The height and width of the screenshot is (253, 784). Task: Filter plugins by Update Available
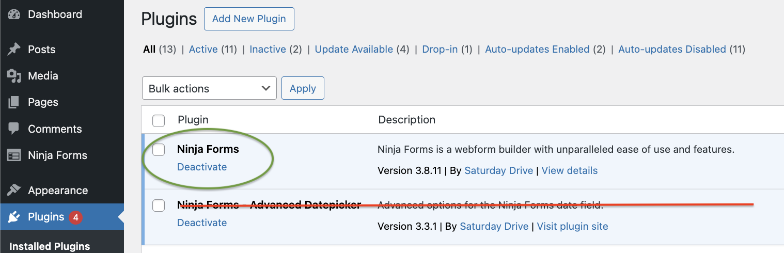pos(354,50)
